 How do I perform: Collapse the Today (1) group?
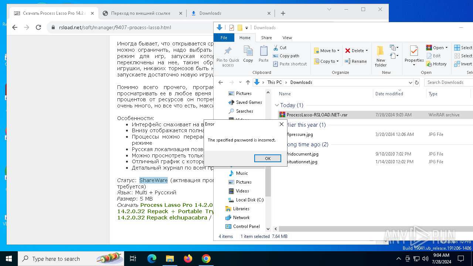pos(277,105)
